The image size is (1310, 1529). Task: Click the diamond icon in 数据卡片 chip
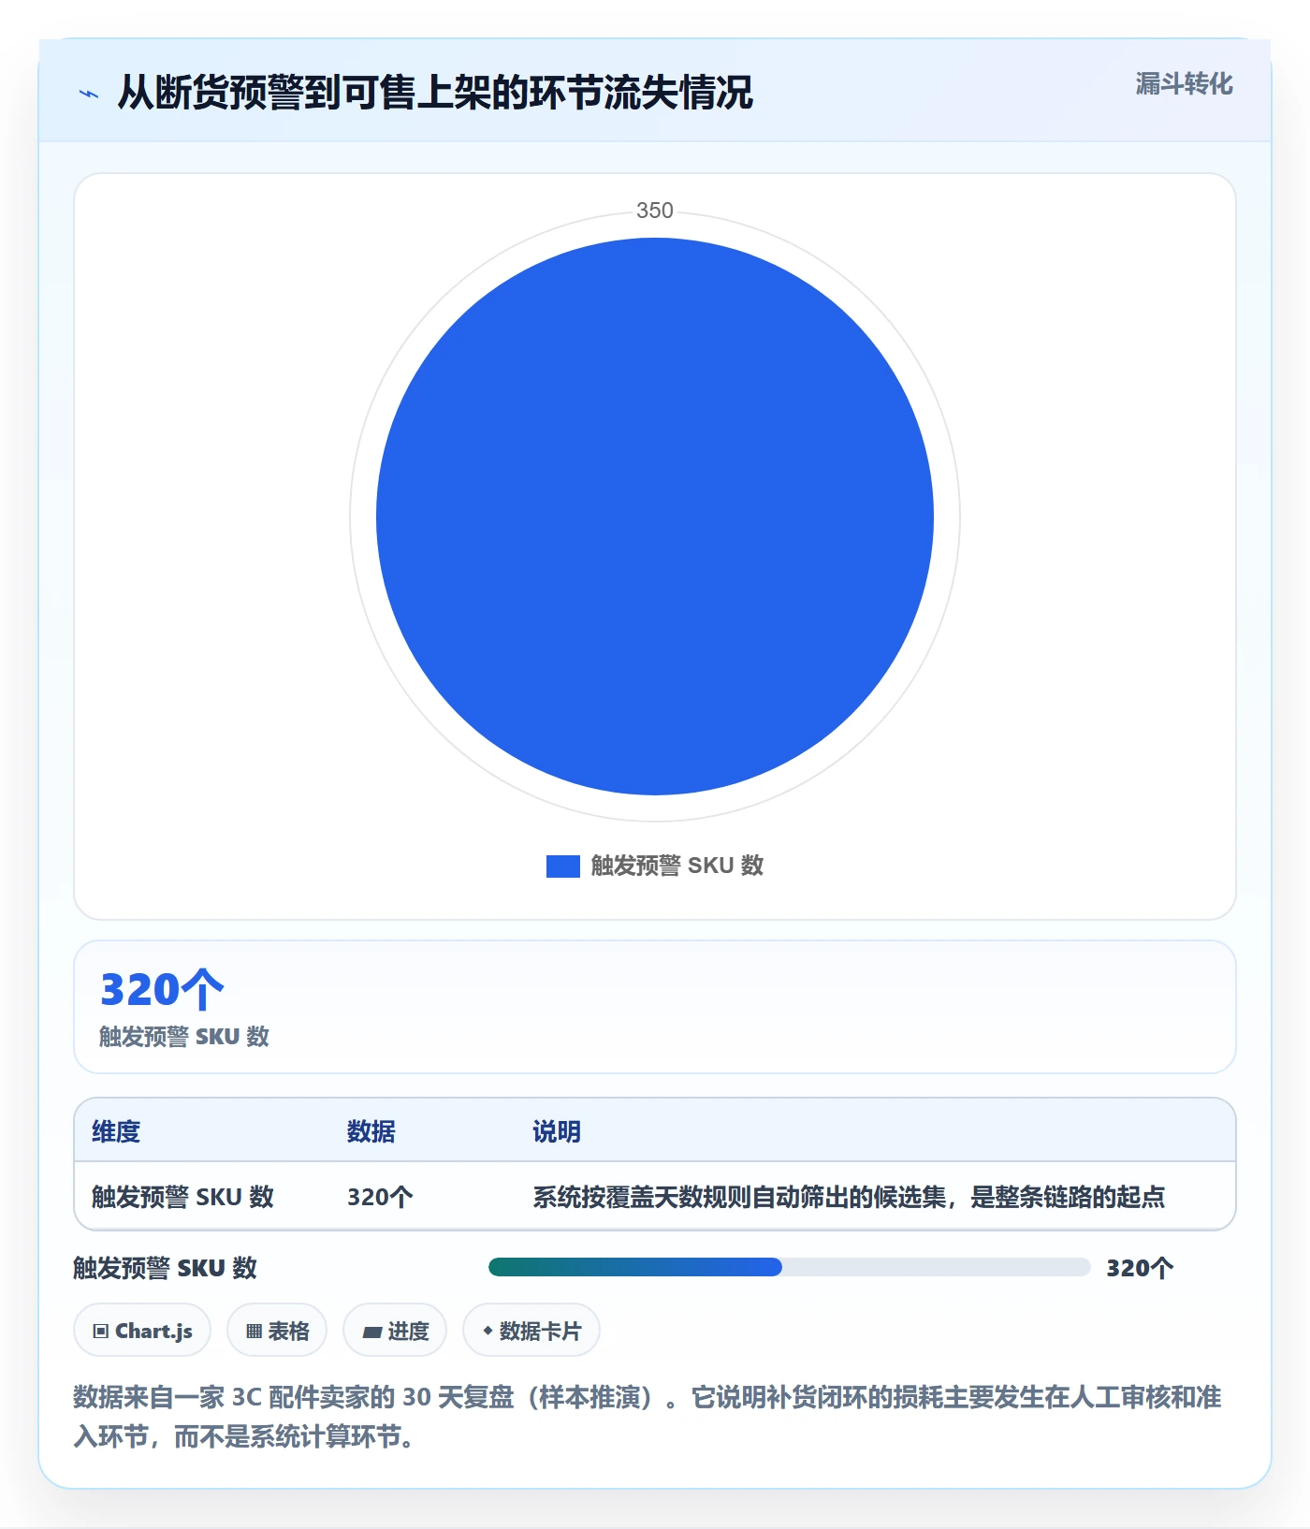coord(488,1331)
